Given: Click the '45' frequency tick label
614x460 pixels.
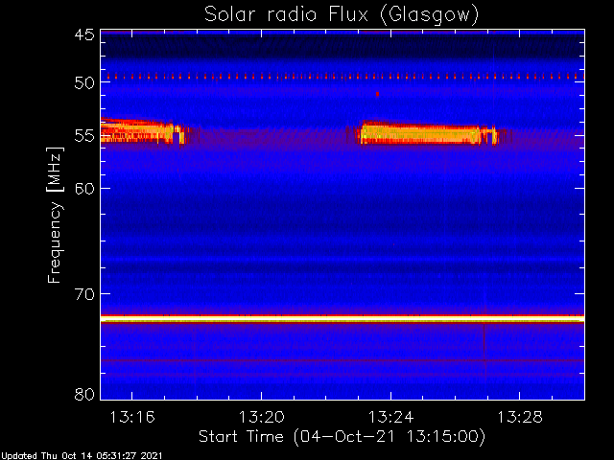Looking at the screenshot, I should pyautogui.click(x=84, y=34).
